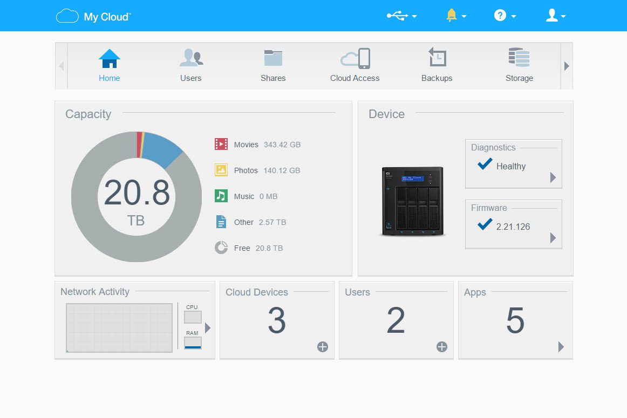The image size is (627, 418).
Task: Click the Network Activity graph
Action: point(119,328)
